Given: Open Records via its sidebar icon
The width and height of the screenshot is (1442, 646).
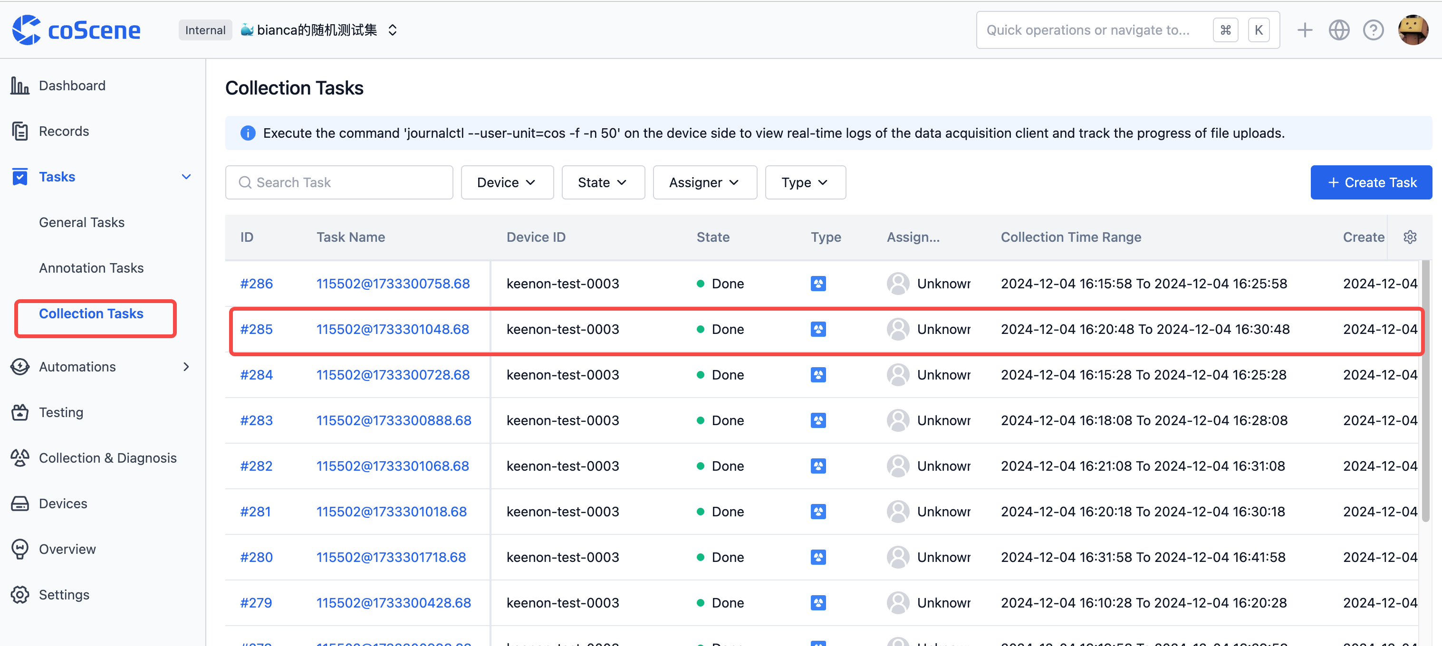Looking at the screenshot, I should (20, 131).
